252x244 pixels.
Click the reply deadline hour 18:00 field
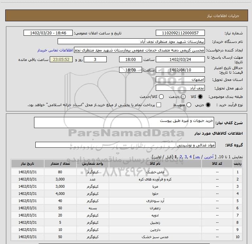click(131, 59)
